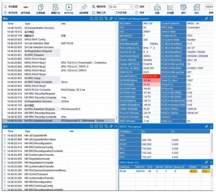Pin the NR5G Cell Measurement panel

[x=206, y=18]
